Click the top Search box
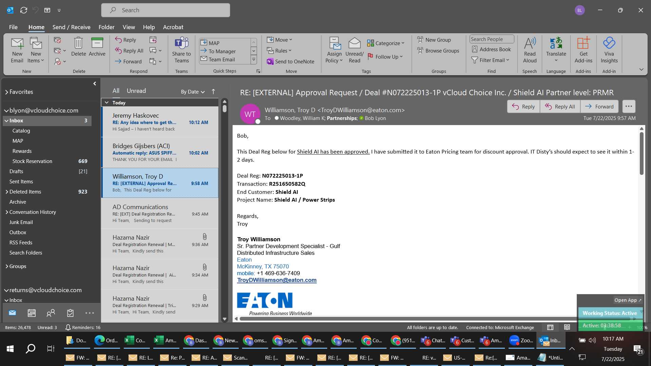 165,10
